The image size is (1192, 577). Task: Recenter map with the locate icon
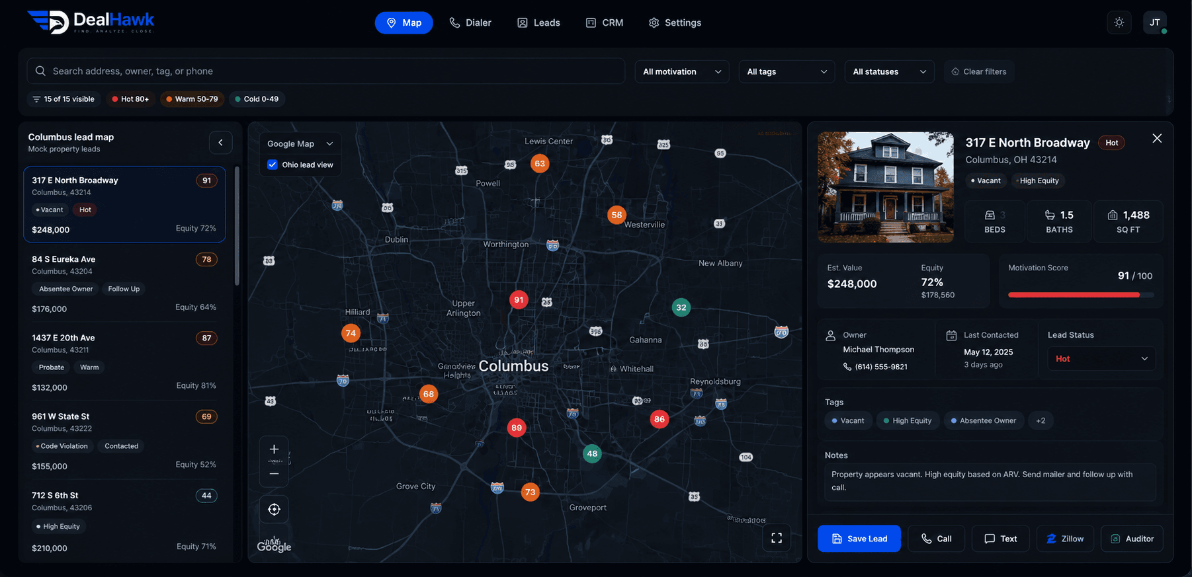coord(274,510)
